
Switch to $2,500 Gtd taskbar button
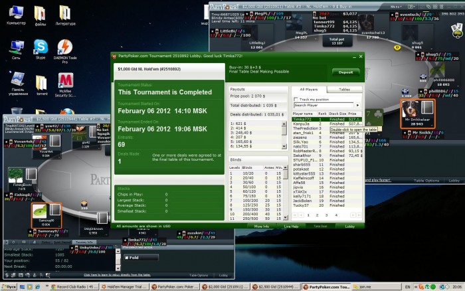click(x=276, y=287)
